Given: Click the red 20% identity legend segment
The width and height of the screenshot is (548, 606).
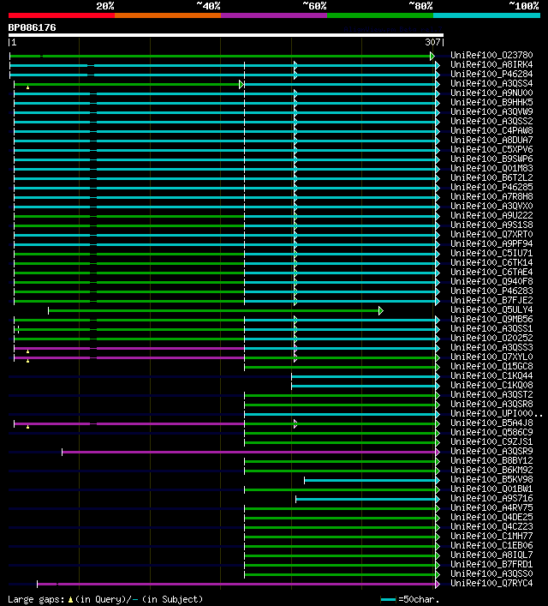Looking at the screenshot, I should coord(62,15).
